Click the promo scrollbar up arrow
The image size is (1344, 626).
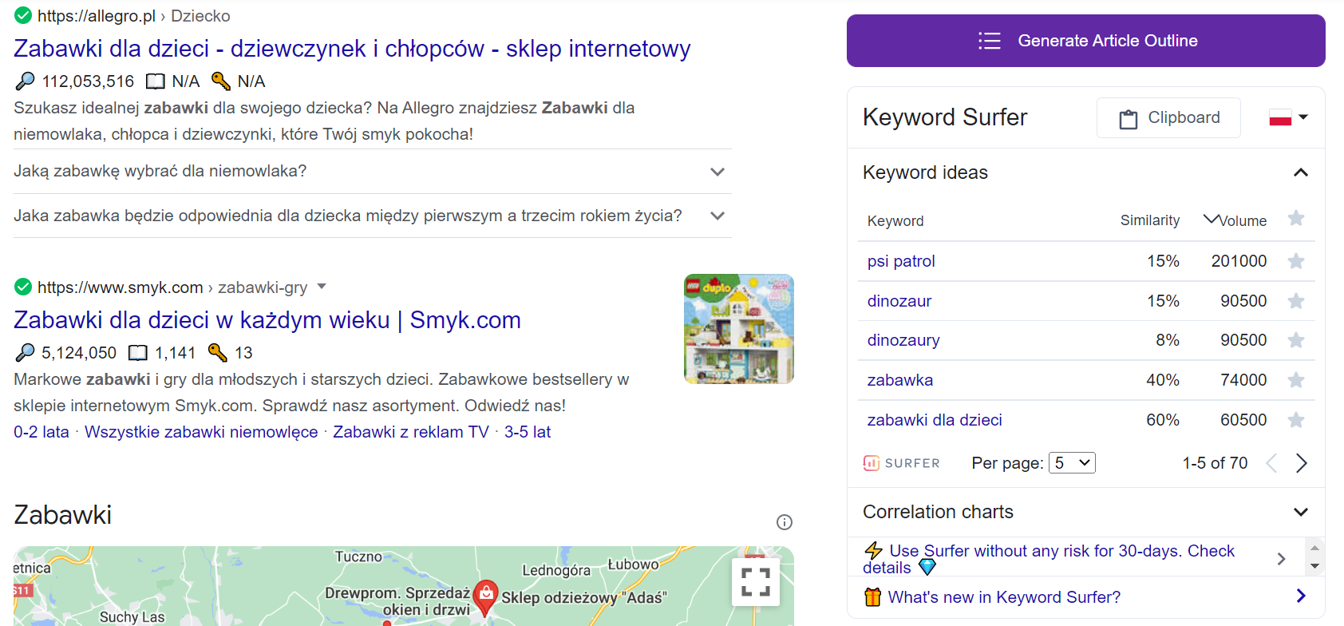click(1314, 549)
